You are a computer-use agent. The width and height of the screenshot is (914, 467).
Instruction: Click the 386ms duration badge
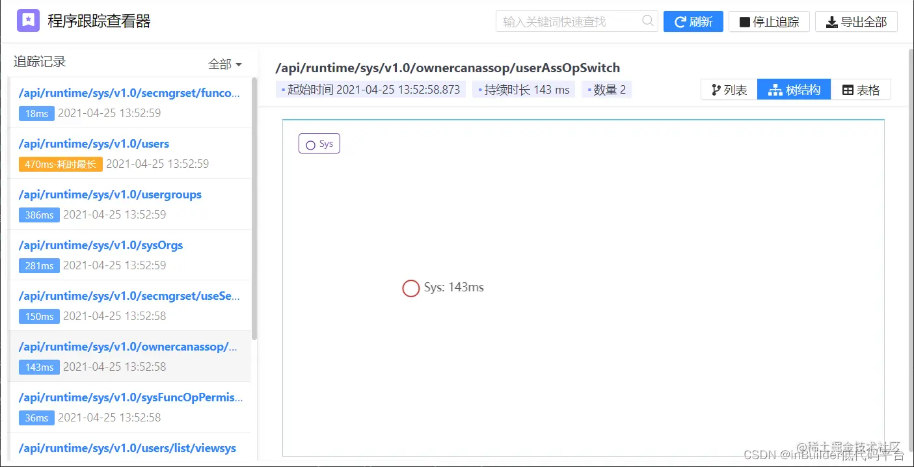pyautogui.click(x=39, y=215)
